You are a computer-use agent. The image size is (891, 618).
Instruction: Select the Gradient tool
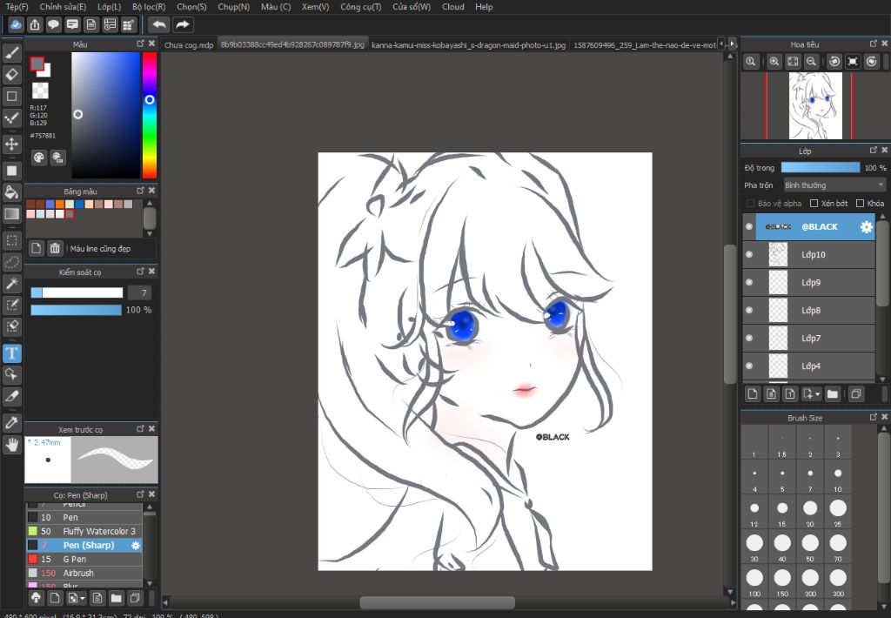click(12, 214)
